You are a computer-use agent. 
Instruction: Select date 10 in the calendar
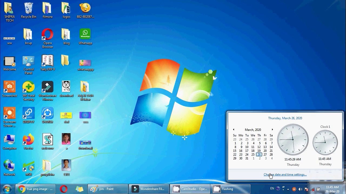click(x=247, y=147)
